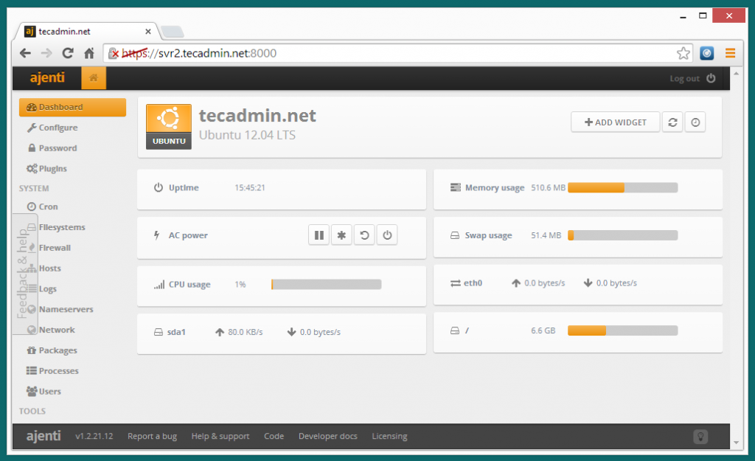
Task: Open the Report a bug link
Action: tap(152, 437)
